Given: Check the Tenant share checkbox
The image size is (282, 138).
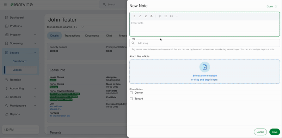Looking at the screenshot, I should 131,99.
